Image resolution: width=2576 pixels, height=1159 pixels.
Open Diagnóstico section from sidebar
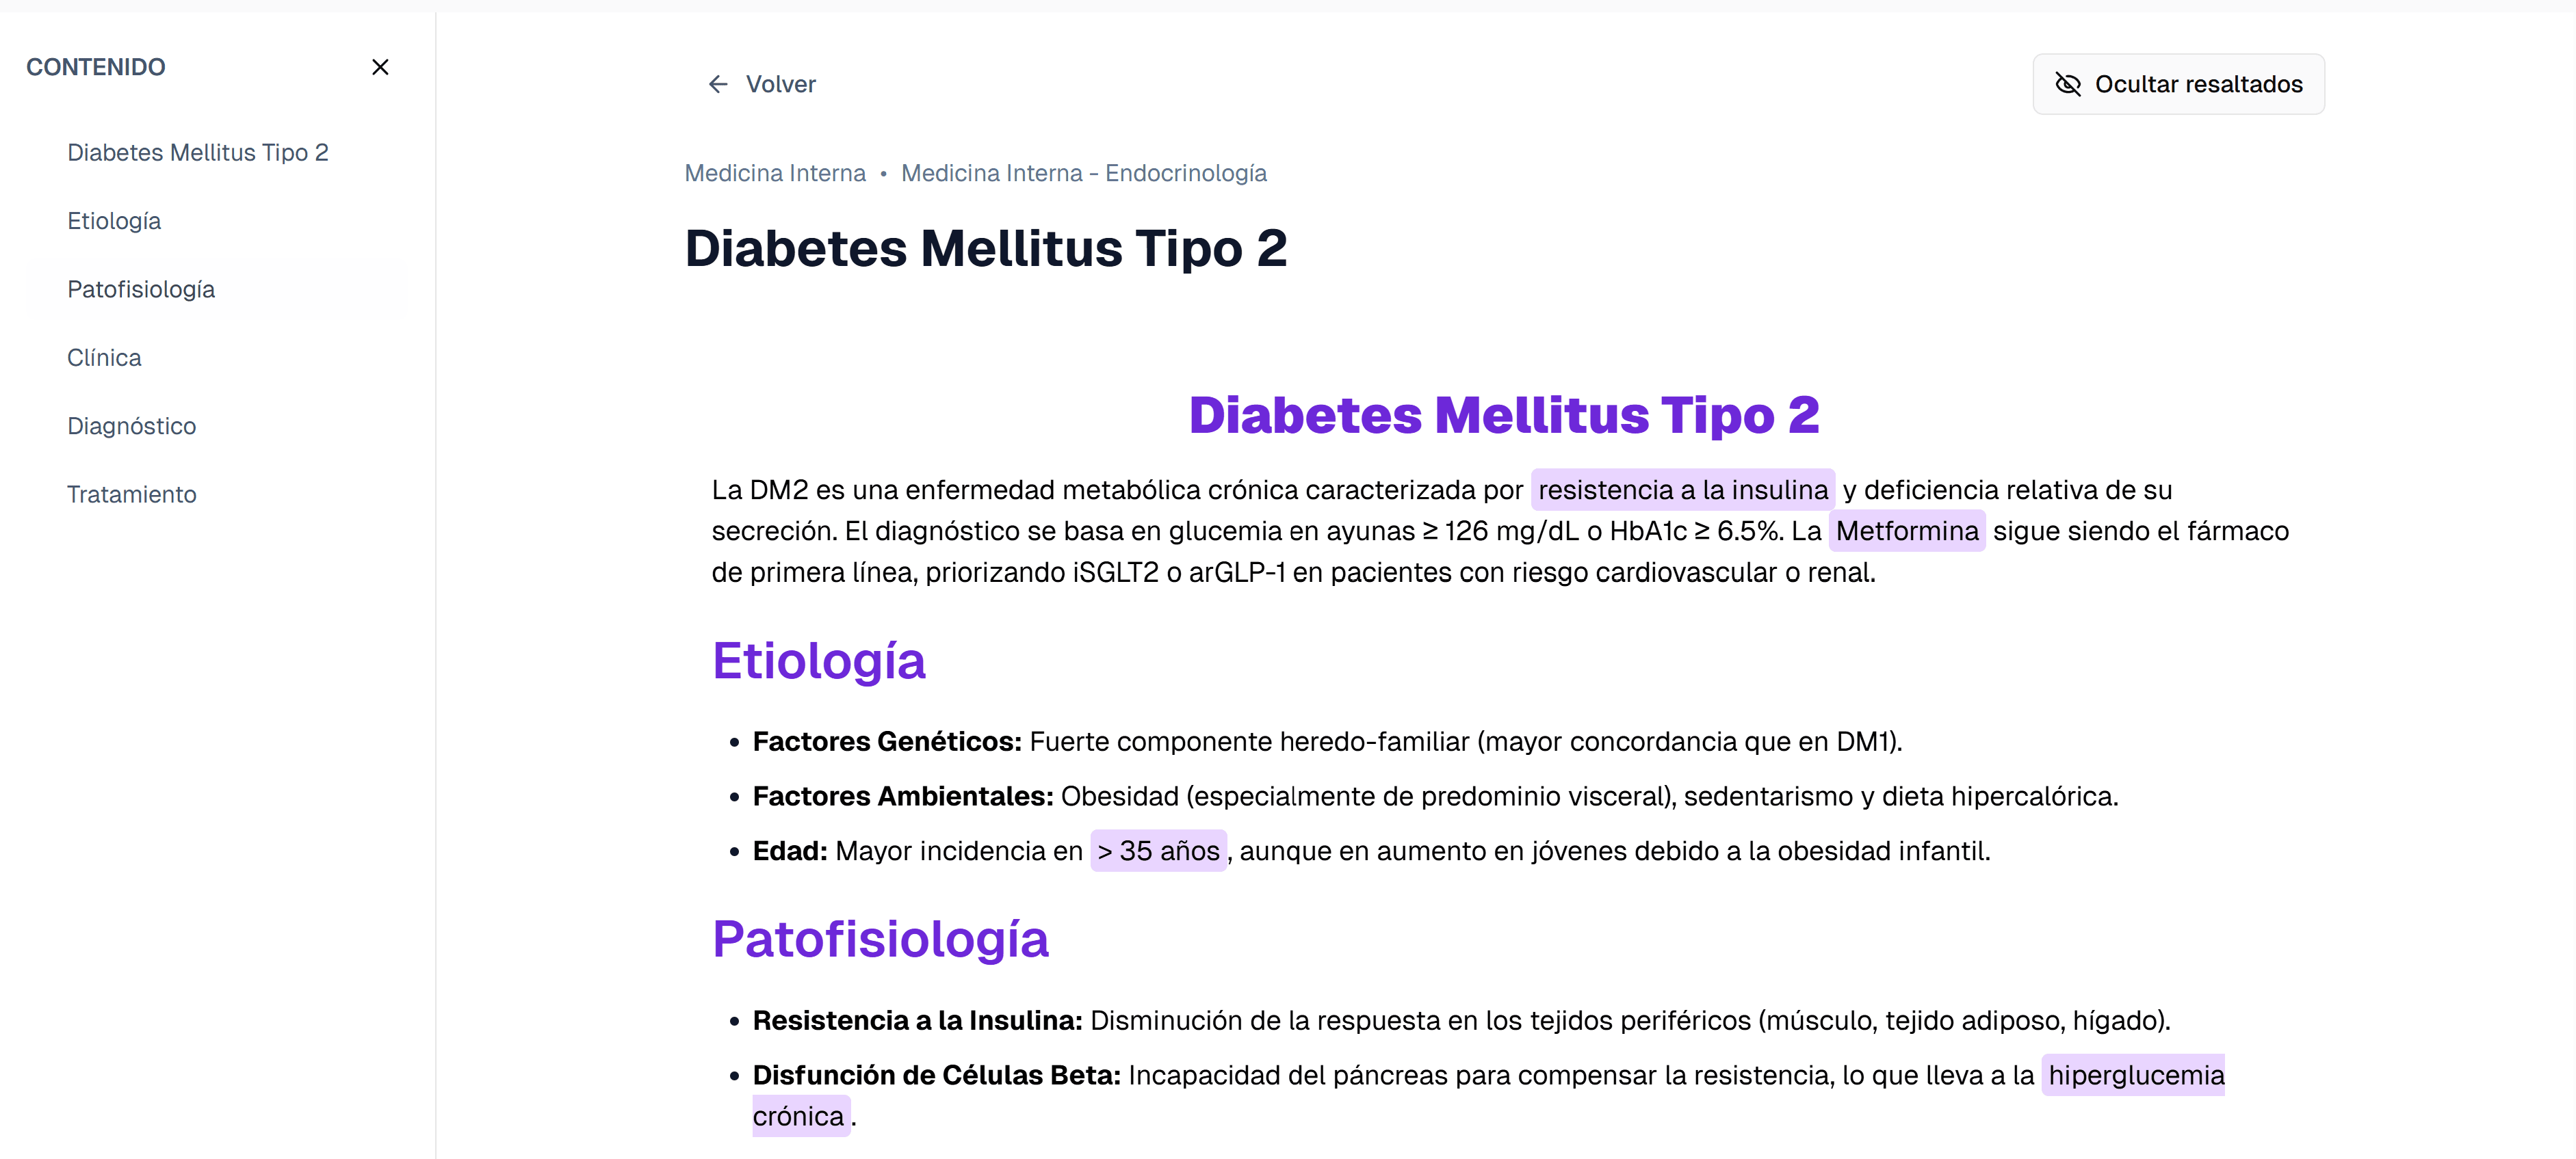coord(131,425)
